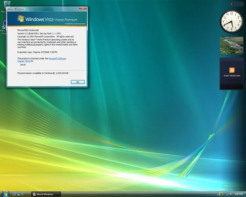The width and height of the screenshot is (246, 197).
Task: Click the network connection tray icon
Action: click(228, 194)
